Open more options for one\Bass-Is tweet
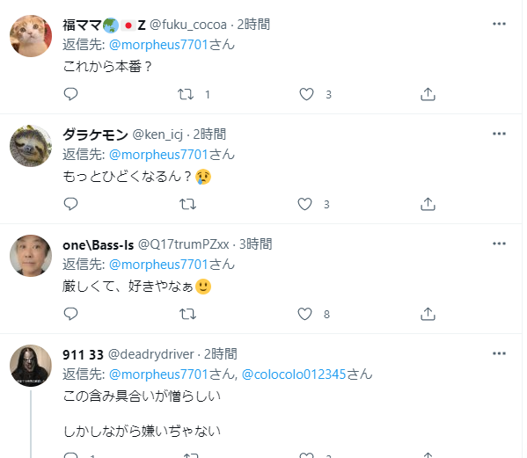Screen dimensions: 527x458 [x=499, y=244]
